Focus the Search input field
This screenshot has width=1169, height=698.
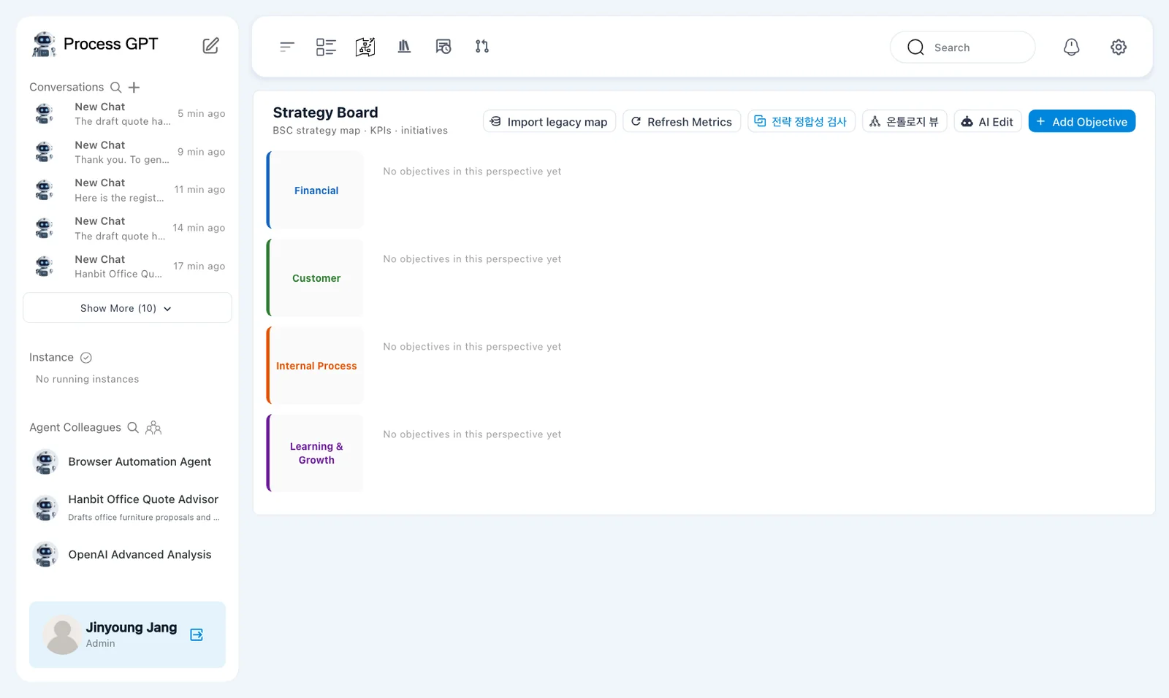(x=963, y=47)
